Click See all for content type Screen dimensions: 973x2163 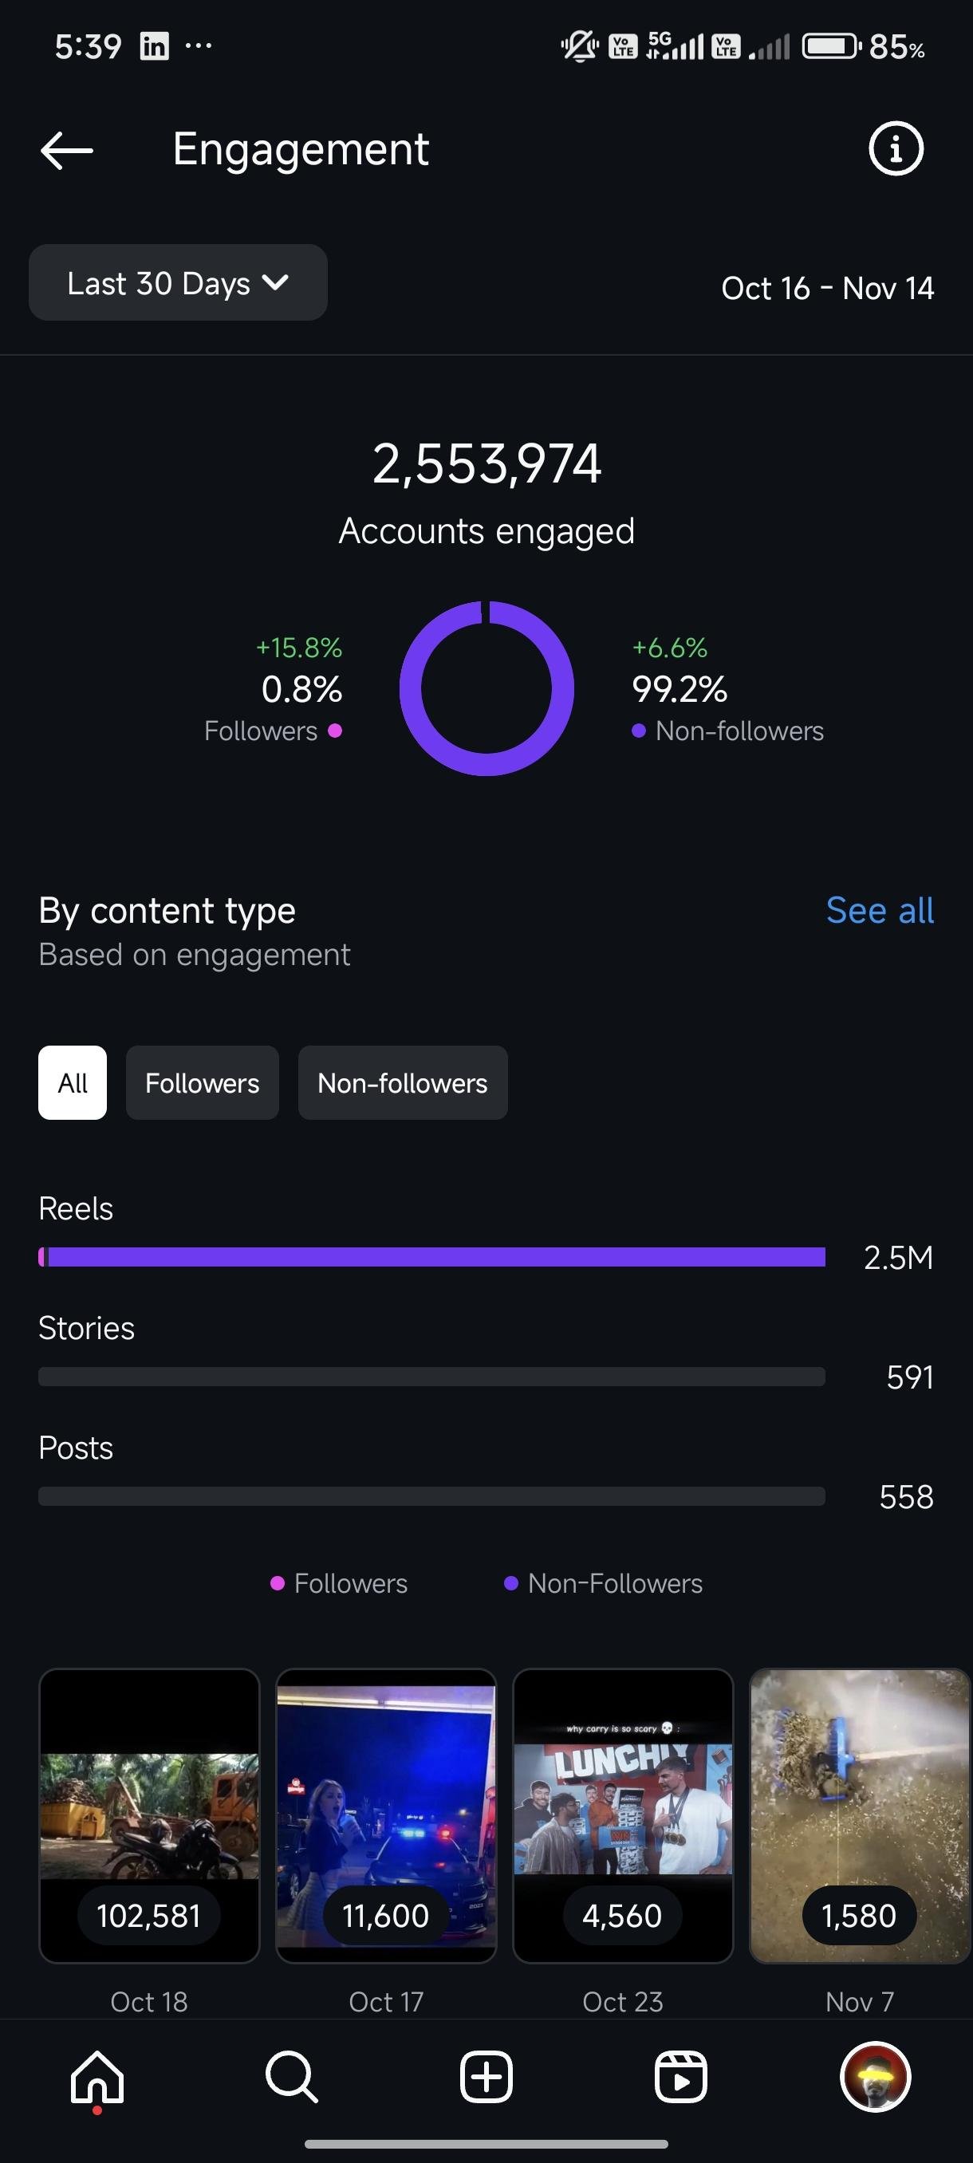(879, 910)
